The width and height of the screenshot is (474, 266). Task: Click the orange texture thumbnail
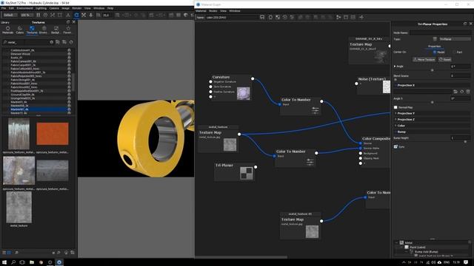click(x=53, y=134)
